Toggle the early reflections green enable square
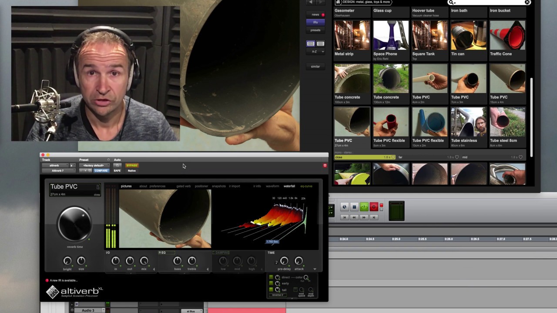The image size is (557, 313). click(x=271, y=283)
